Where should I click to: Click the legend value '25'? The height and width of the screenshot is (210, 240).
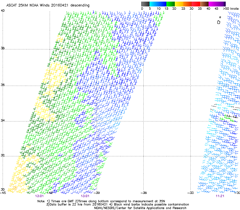pyautogui.click(x=183, y=9)
